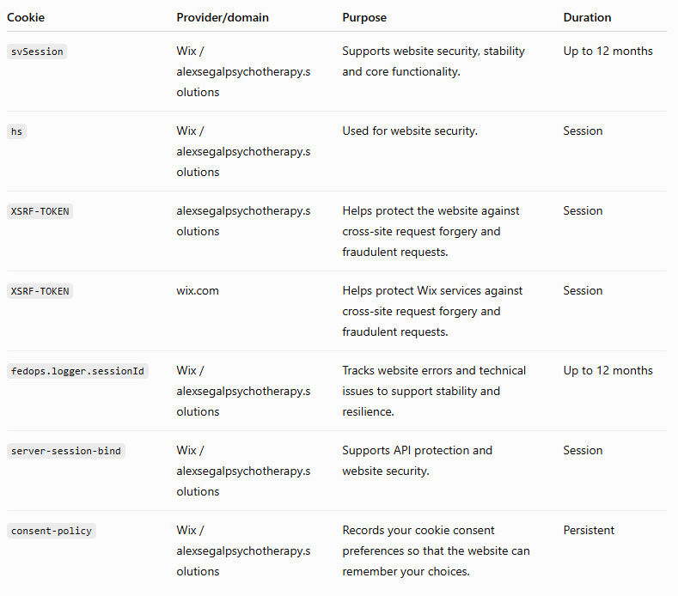The width and height of the screenshot is (678, 596).
Task: Click 'Used for website security.' purpose text
Action: click(410, 131)
